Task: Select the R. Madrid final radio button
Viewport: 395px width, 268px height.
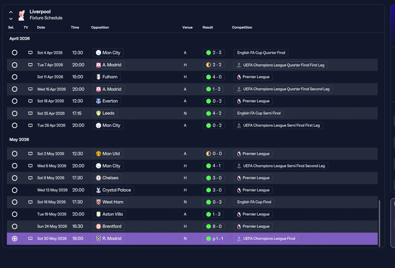Action: coord(15,238)
